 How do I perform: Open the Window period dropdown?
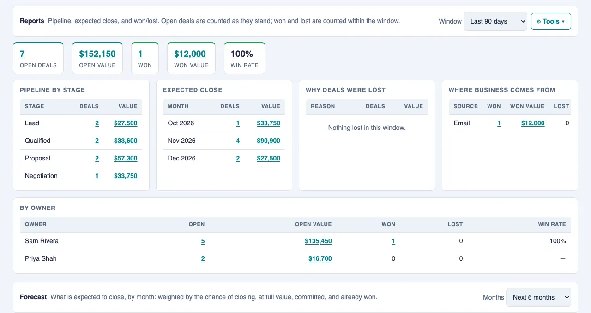[495, 21]
